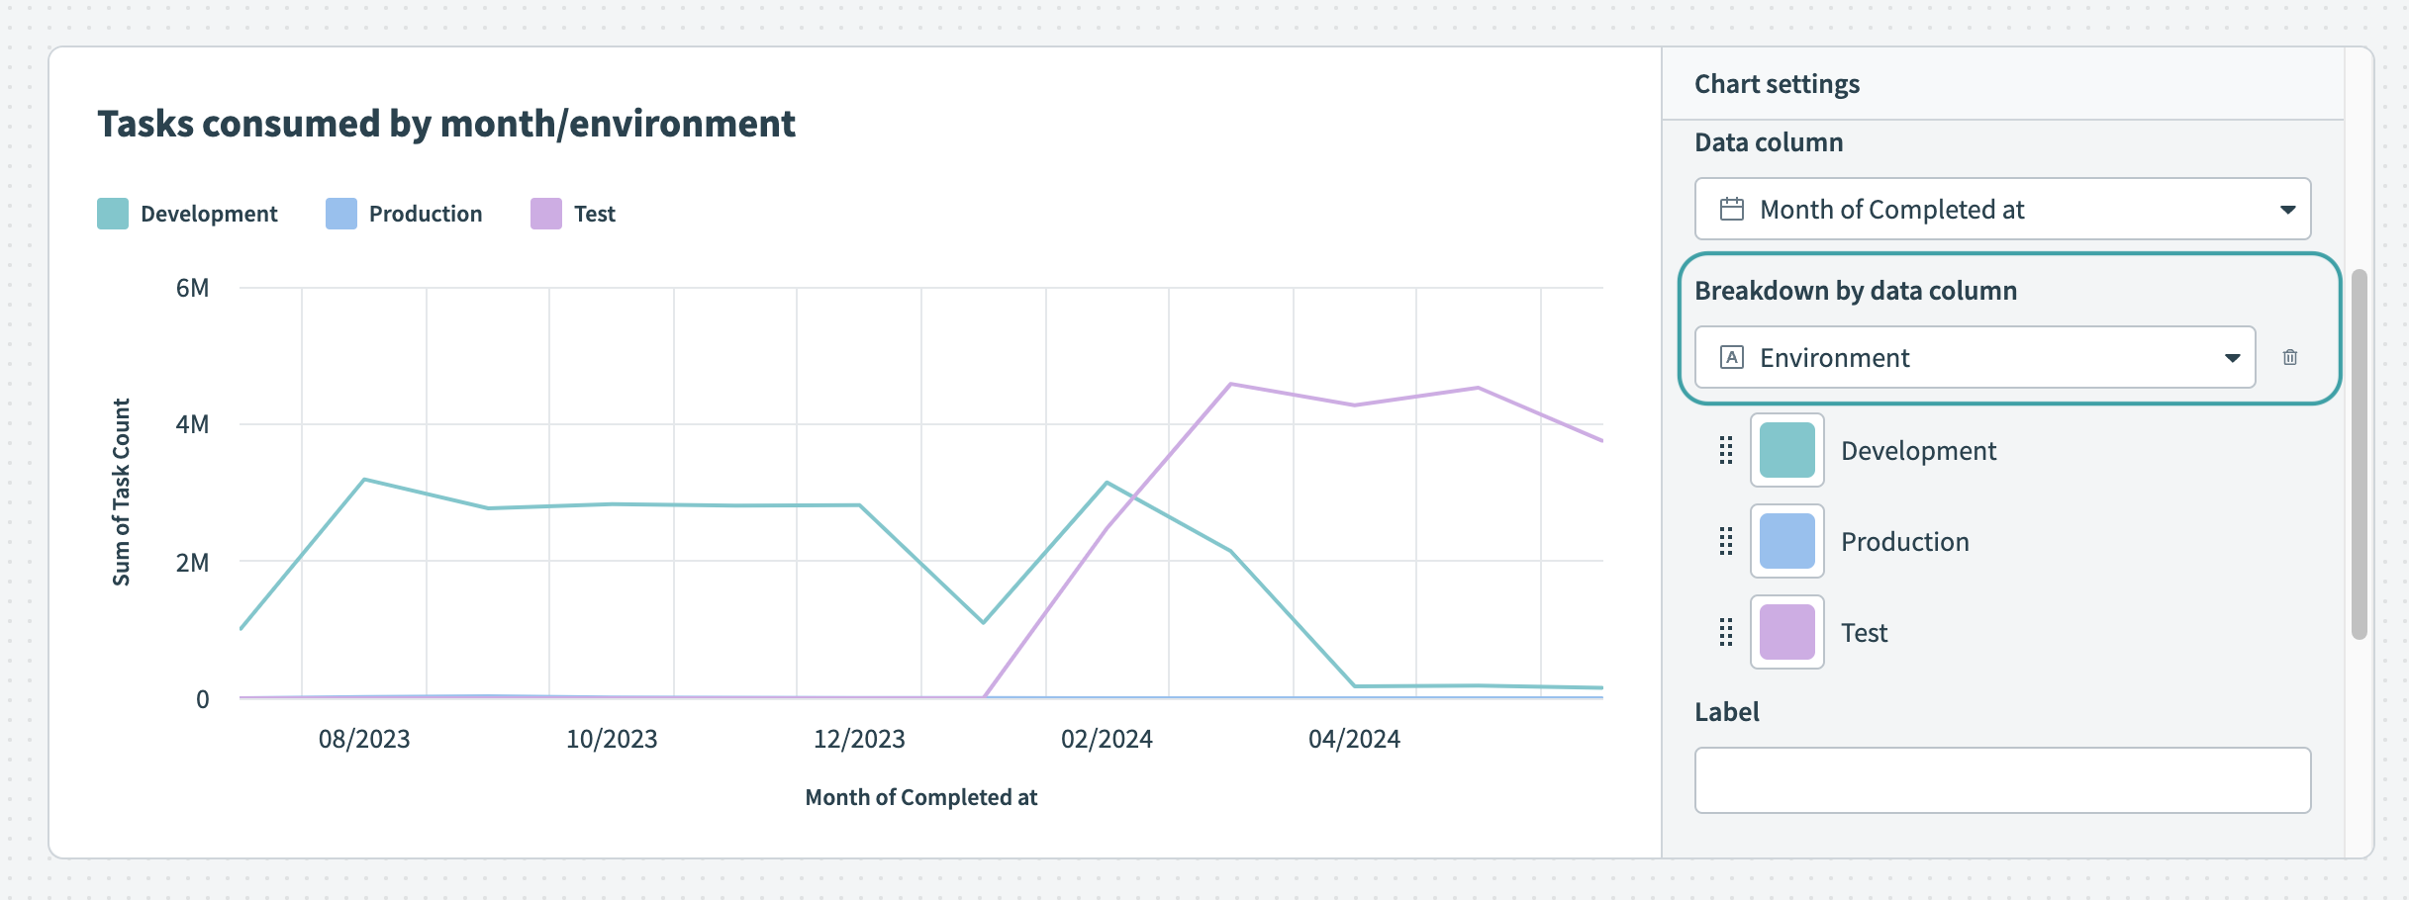Click the drag handle next to Production

(x=1724, y=541)
